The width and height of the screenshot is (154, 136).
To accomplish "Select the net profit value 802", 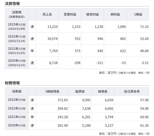I will coord(123,39).
